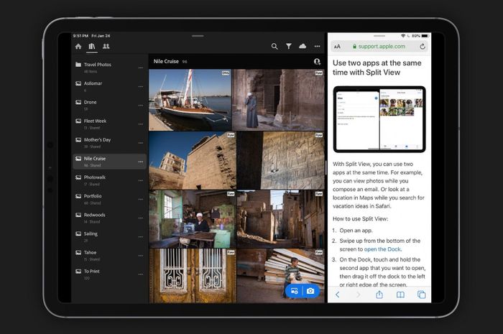Go forward in Safari

(359, 294)
